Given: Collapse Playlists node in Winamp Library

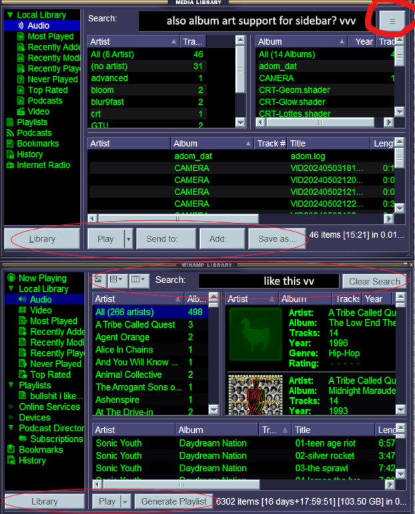Looking at the screenshot, I should pyautogui.click(x=11, y=385).
